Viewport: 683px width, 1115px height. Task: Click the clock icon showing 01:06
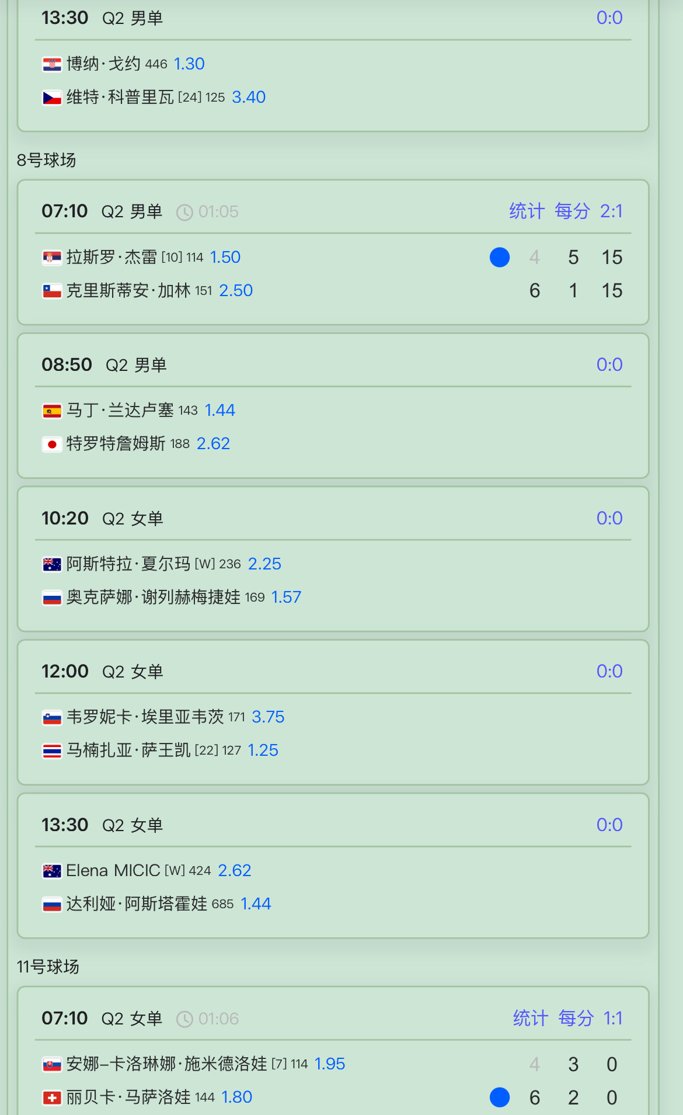[184, 1020]
